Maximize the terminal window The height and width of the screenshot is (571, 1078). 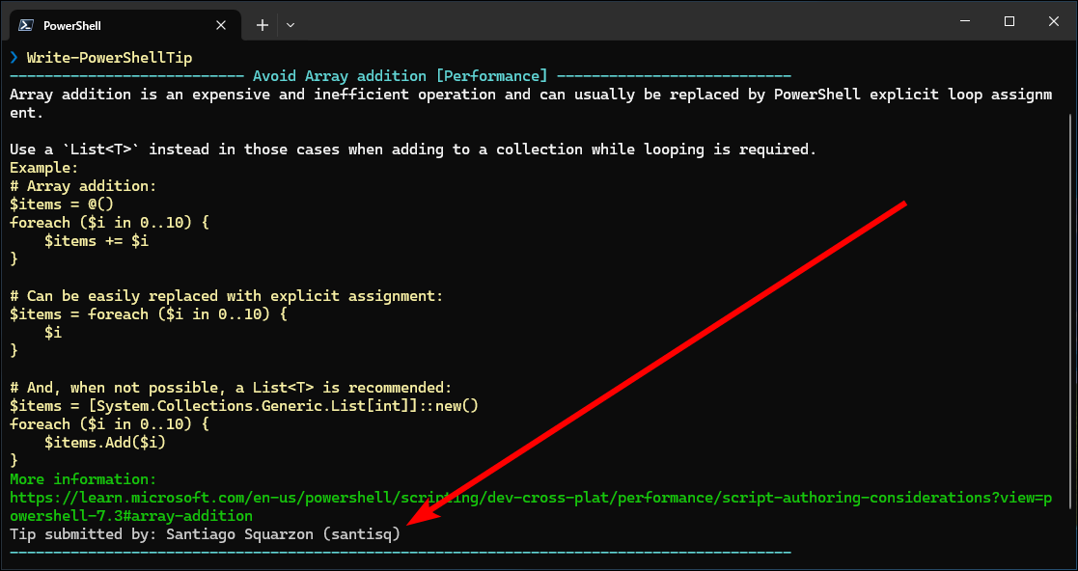1009,21
